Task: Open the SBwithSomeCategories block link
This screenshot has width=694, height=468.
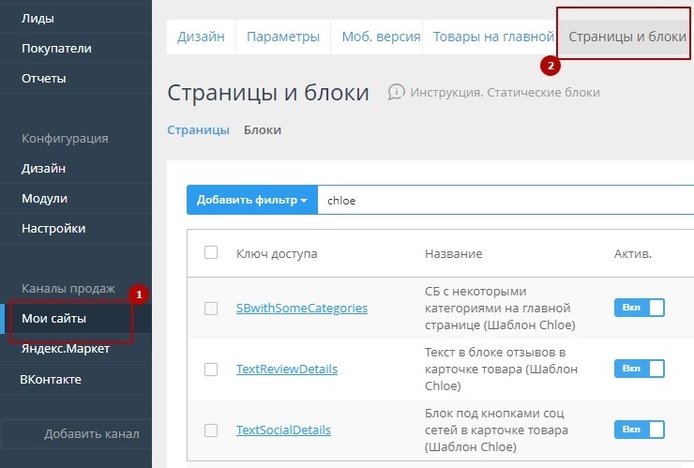Action: coord(301,308)
